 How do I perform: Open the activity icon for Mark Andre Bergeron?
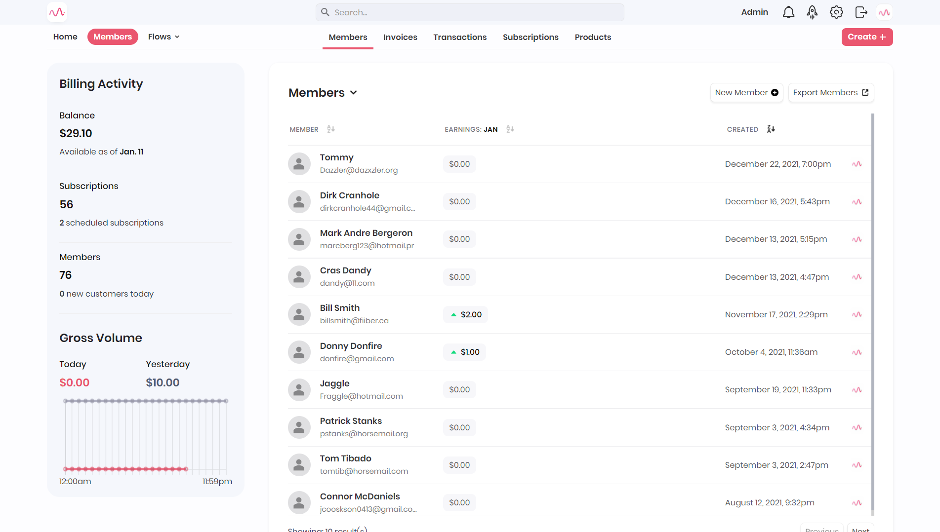857,239
